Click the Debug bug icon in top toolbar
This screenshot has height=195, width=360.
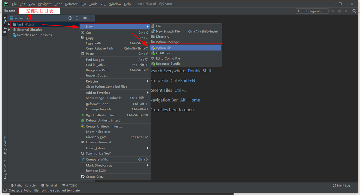point(339,11)
